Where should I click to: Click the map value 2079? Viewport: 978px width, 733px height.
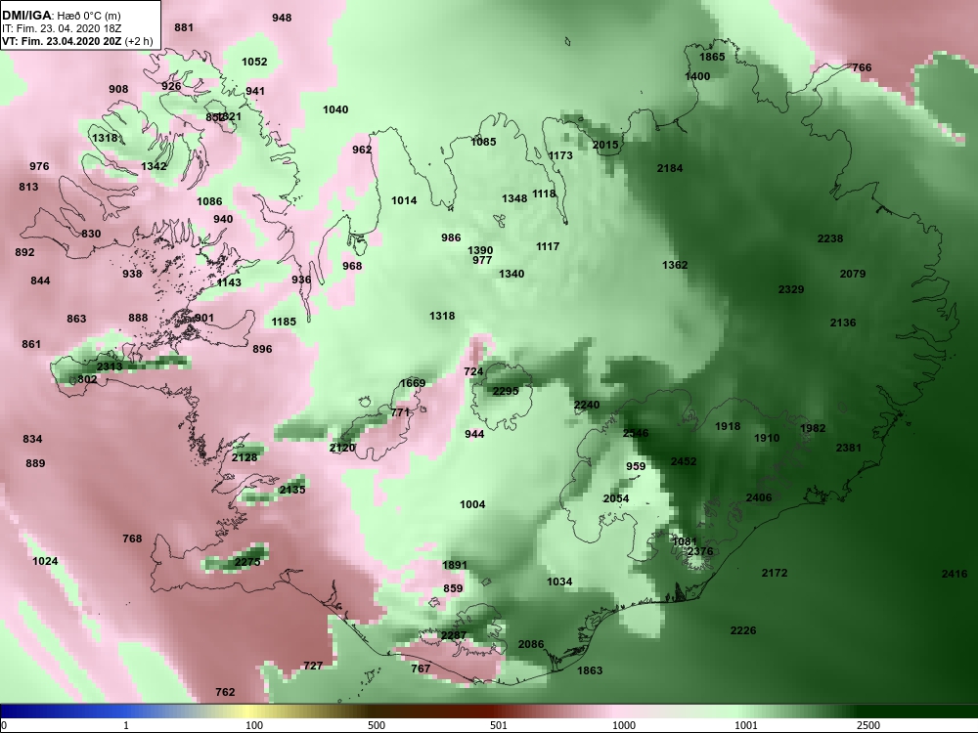pos(852,275)
